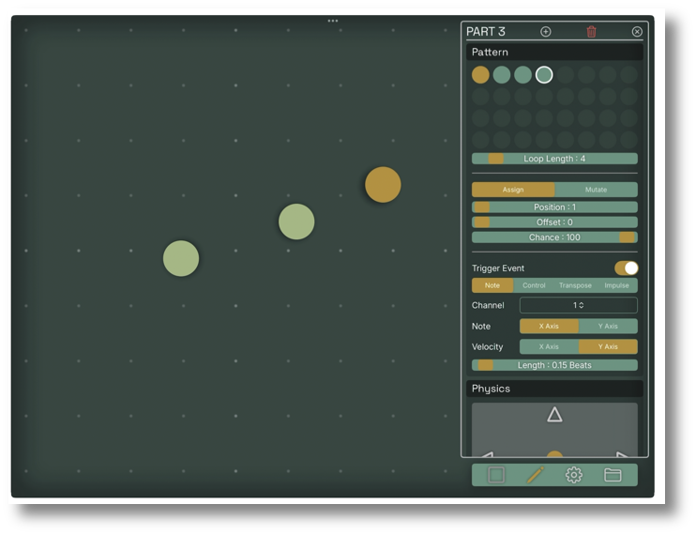
Task: Adjust the note Length Beats slider
Action: 554,365
